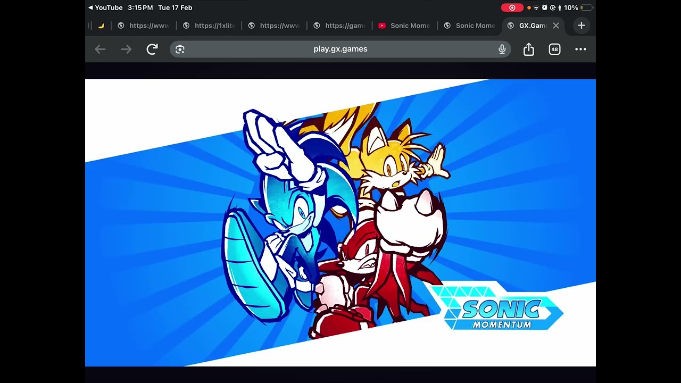Go forward to the next page

126,49
